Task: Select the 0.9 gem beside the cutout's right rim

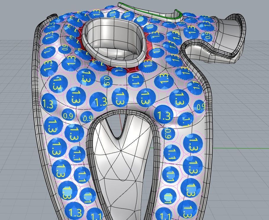Action: coord(168,134)
